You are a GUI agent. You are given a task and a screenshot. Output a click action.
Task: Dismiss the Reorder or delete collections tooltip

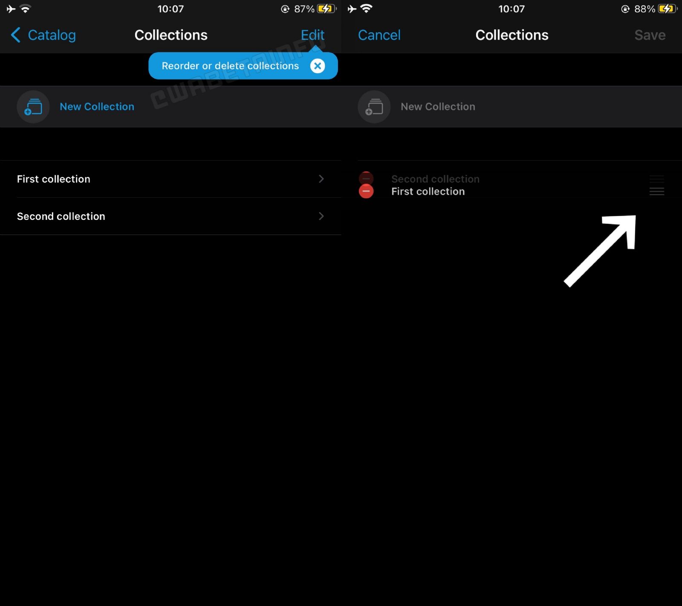click(318, 66)
